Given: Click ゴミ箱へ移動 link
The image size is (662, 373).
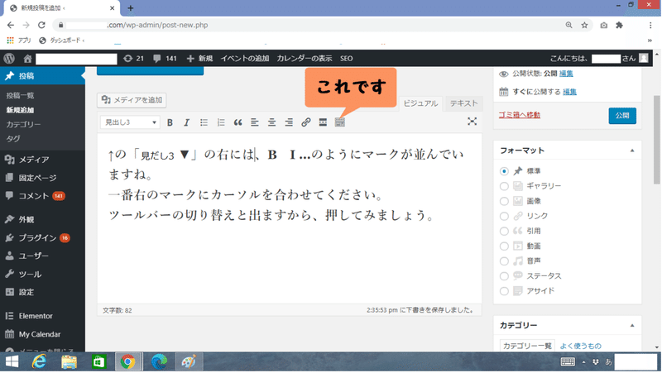Looking at the screenshot, I should click(x=520, y=115).
